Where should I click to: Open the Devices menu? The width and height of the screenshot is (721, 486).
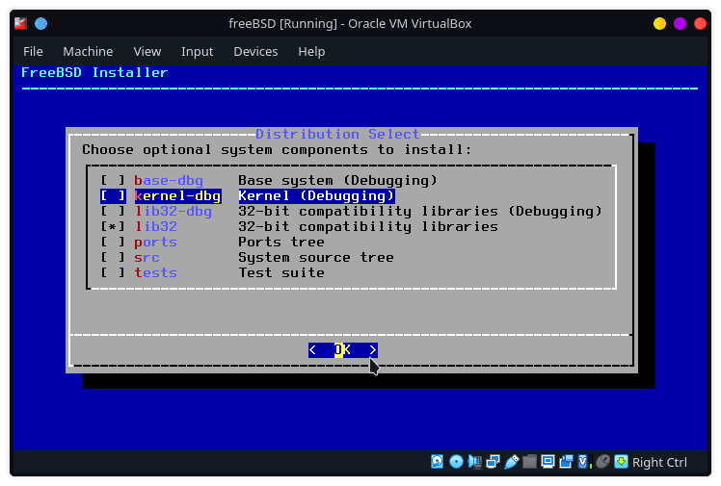(255, 51)
